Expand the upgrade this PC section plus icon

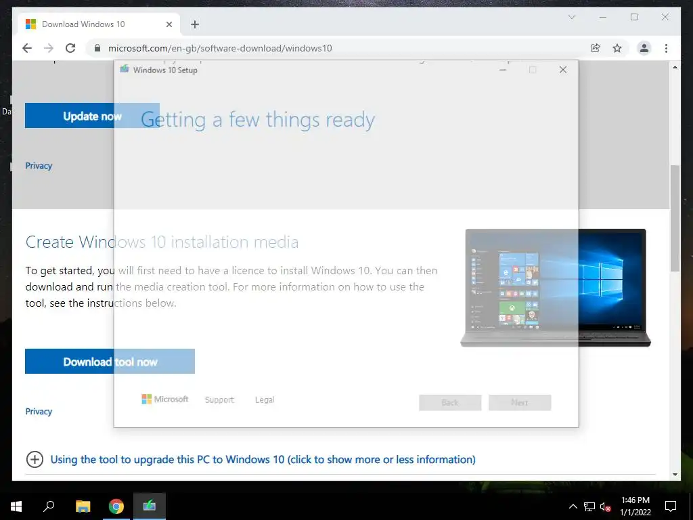(x=35, y=460)
